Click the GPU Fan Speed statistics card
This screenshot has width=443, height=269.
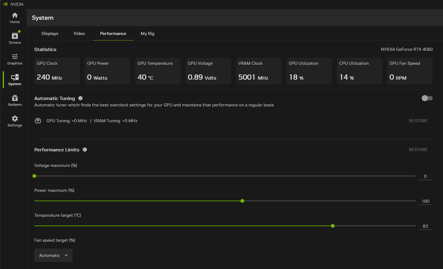click(x=410, y=71)
